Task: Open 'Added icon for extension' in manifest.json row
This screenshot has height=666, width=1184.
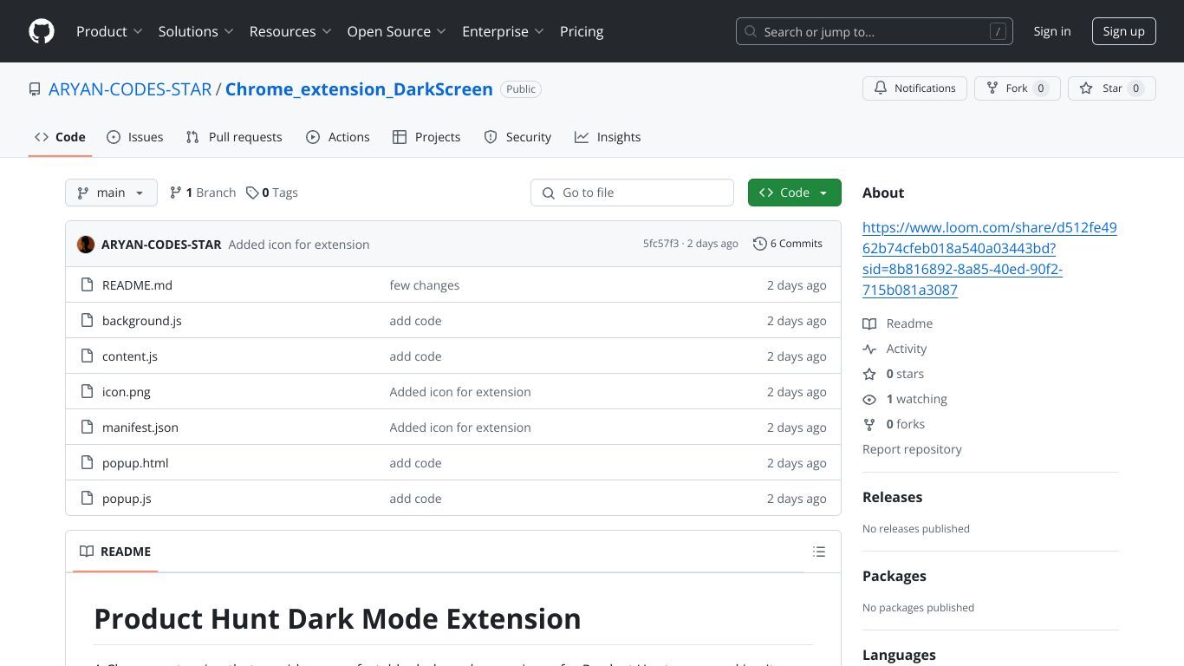Action: (460, 428)
